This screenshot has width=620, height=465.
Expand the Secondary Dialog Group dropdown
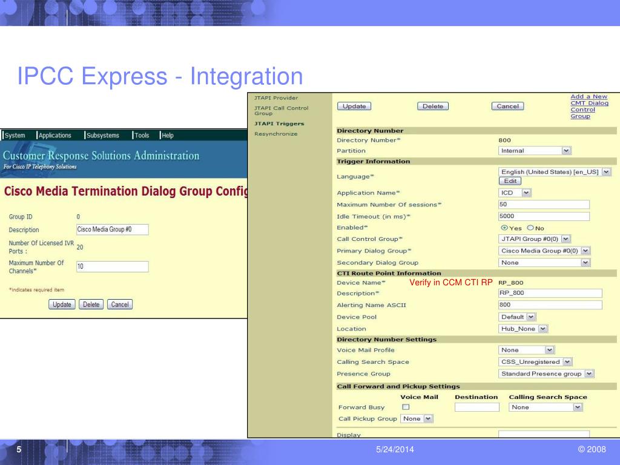click(x=544, y=263)
